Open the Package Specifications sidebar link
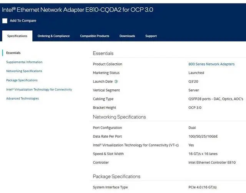Viewport: 246px width, 193px height. tap(22, 80)
